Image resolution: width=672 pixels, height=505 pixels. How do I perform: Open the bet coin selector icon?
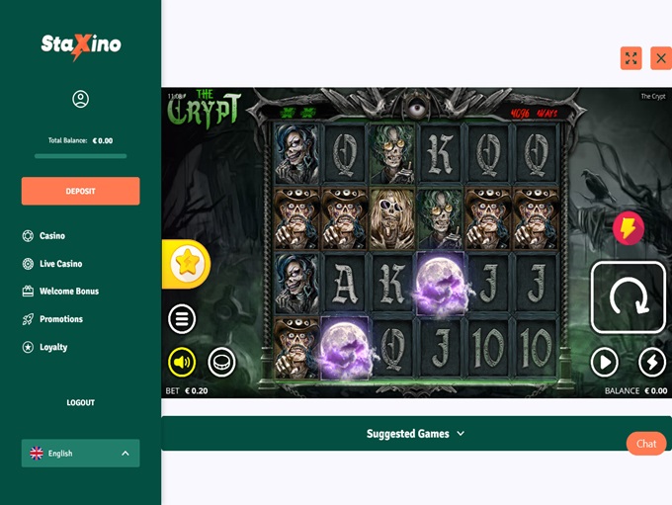pyautogui.click(x=221, y=363)
